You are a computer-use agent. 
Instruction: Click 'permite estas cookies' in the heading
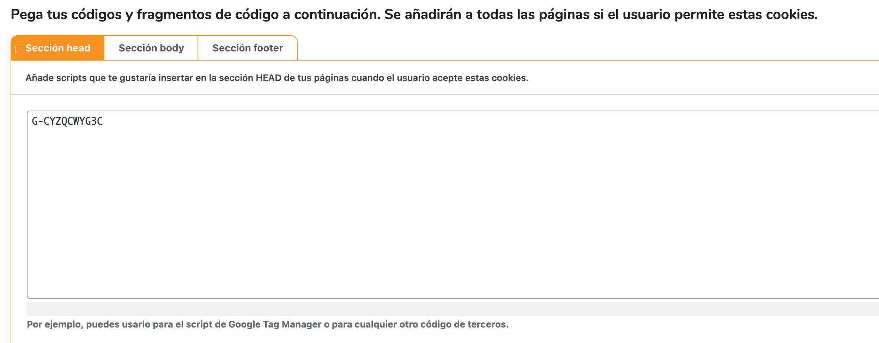point(746,15)
